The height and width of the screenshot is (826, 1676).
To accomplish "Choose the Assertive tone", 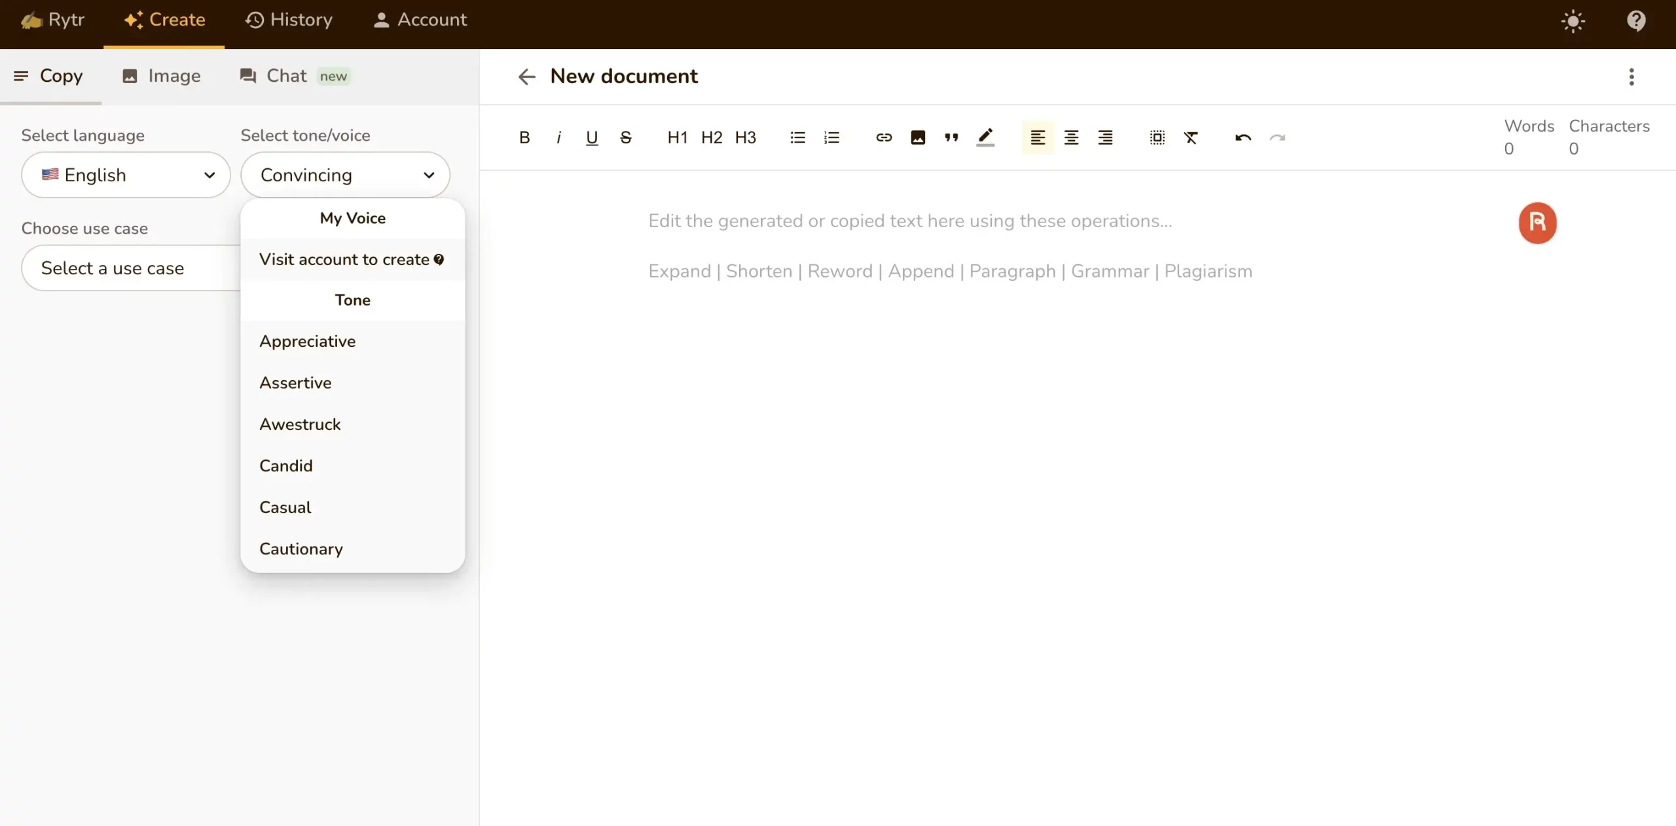I will click(352, 383).
